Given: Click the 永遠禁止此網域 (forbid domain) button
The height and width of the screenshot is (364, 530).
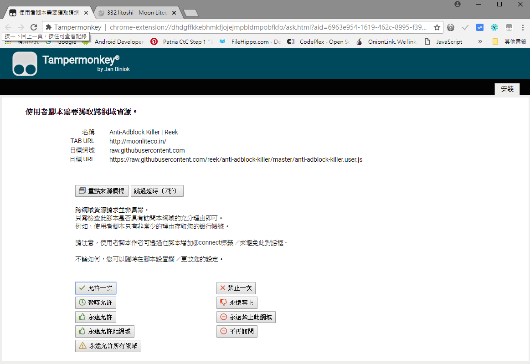Looking at the screenshot, I should [x=246, y=317].
